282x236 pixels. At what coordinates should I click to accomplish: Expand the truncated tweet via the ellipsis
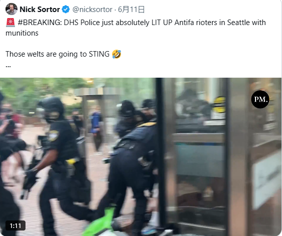coord(8,66)
